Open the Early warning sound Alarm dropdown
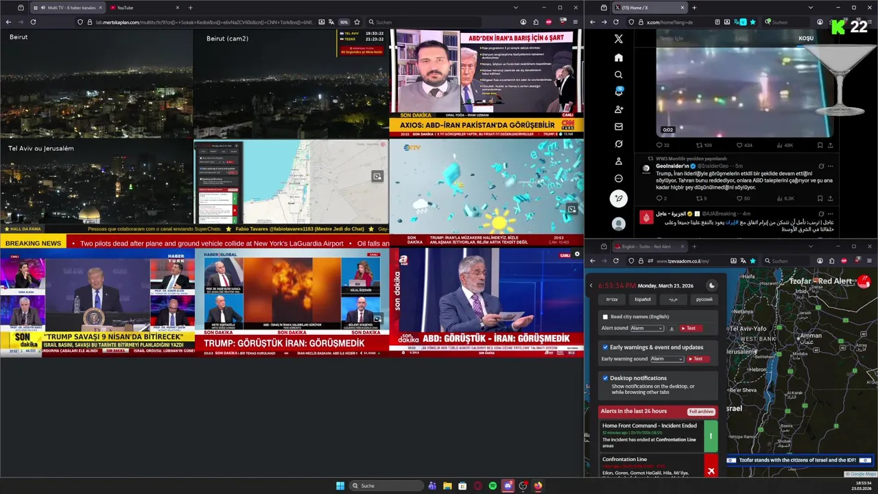The image size is (878, 494). click(x=667, y=359)
